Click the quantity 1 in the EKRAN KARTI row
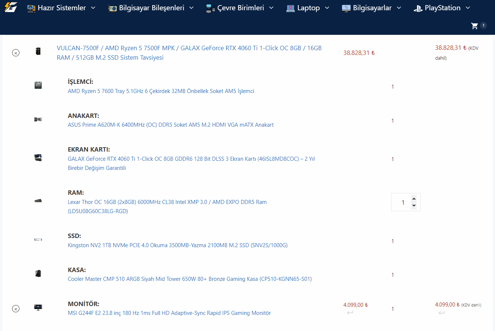Image resolution: width=495 pixels, height=331 pixels. tap(392, 159)
